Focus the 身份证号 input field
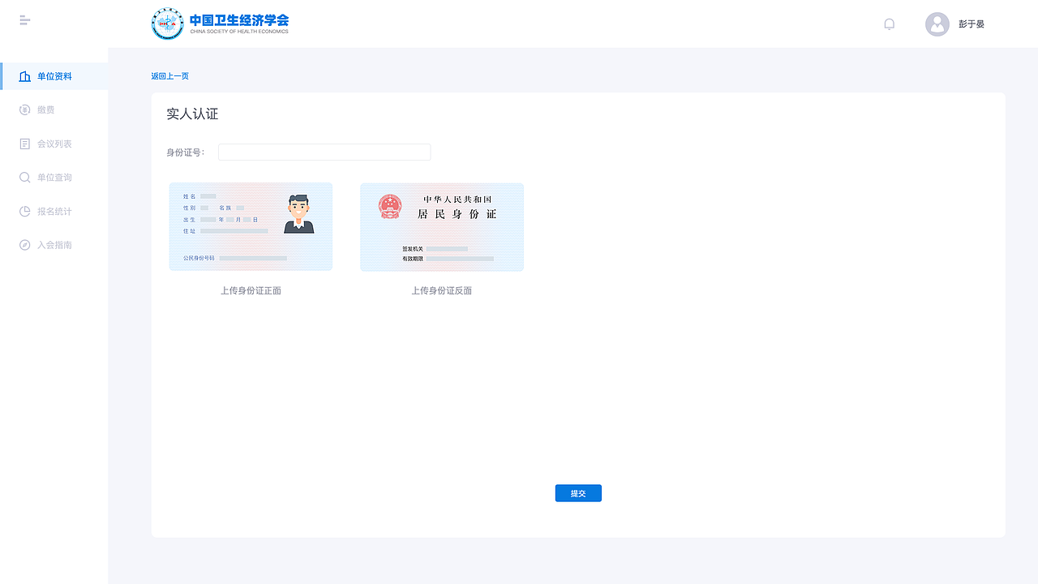Viewport: 1038px width, 584px height. [324, 152]
